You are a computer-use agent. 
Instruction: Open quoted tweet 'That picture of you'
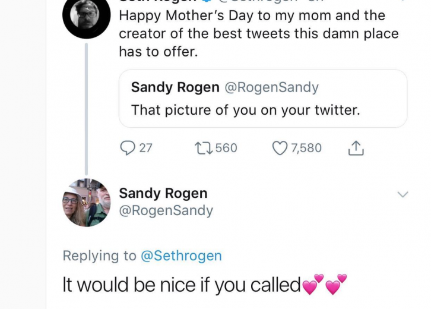pyautogui.click(x=263, y=99)
